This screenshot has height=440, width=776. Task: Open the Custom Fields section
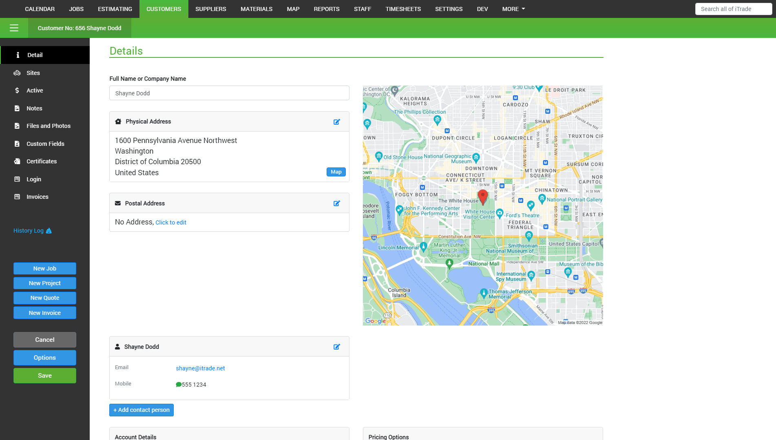click(45, 143)
